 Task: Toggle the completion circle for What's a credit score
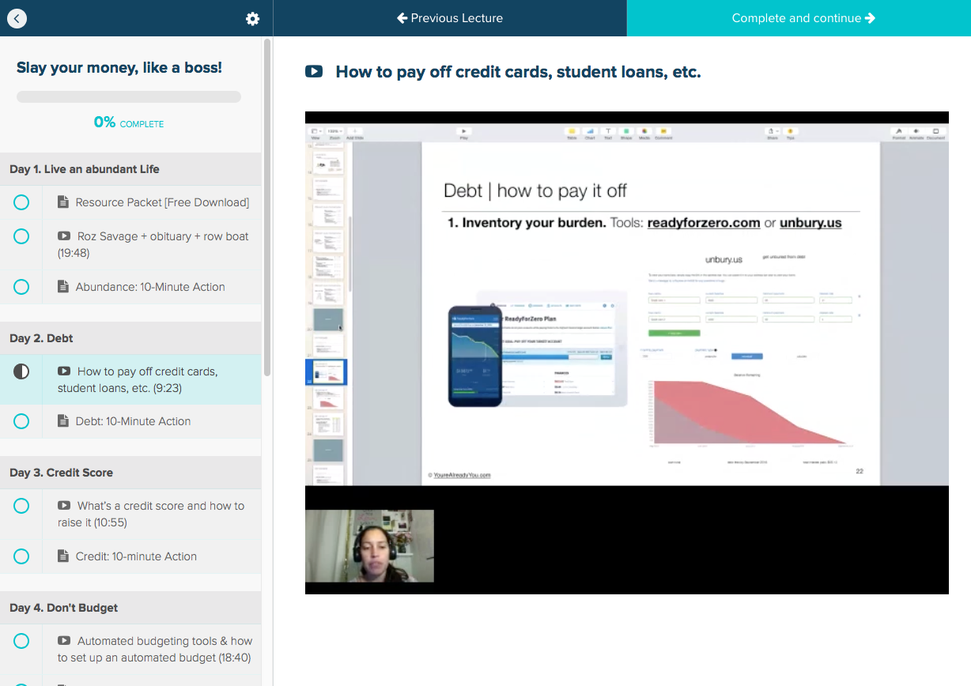(21, 506)
